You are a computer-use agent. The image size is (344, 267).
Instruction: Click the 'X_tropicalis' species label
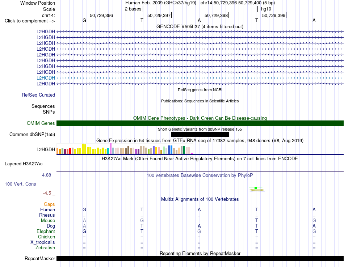[x=43, y=242]
